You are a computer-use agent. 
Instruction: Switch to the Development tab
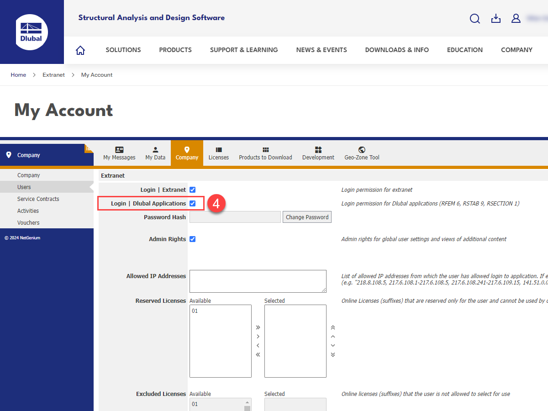pyautogui.click(x=318, y=153)
